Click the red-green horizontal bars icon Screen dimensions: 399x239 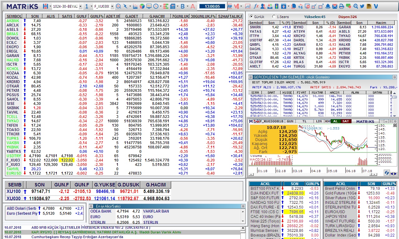tap(166, 6)
